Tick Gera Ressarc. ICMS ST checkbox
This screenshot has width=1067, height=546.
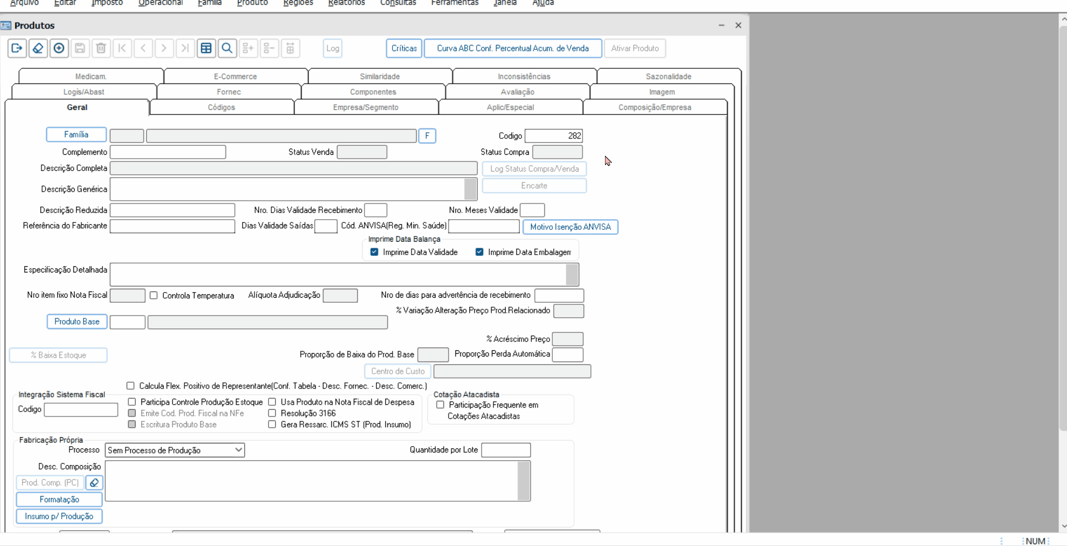point(272,424)
